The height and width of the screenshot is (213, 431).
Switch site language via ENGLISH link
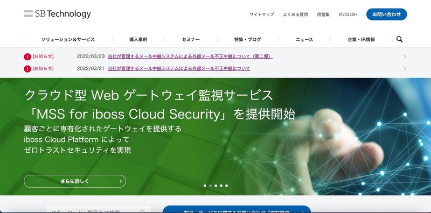click(x=347, y=15)
